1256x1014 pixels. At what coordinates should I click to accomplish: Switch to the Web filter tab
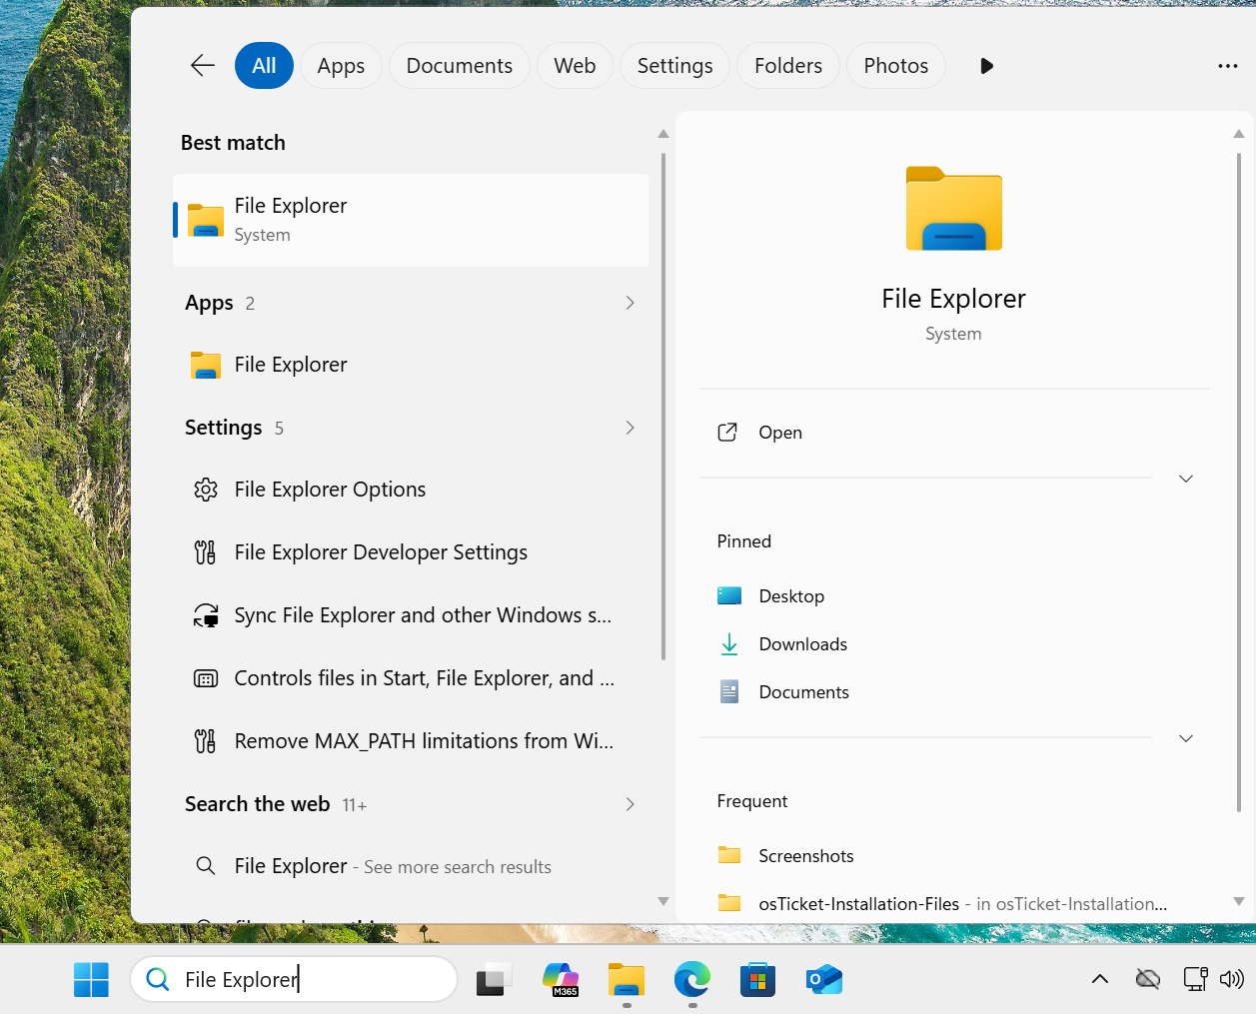[575, 66]
